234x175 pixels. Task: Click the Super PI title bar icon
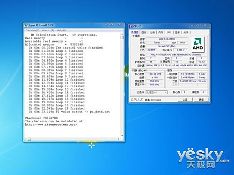26,25
